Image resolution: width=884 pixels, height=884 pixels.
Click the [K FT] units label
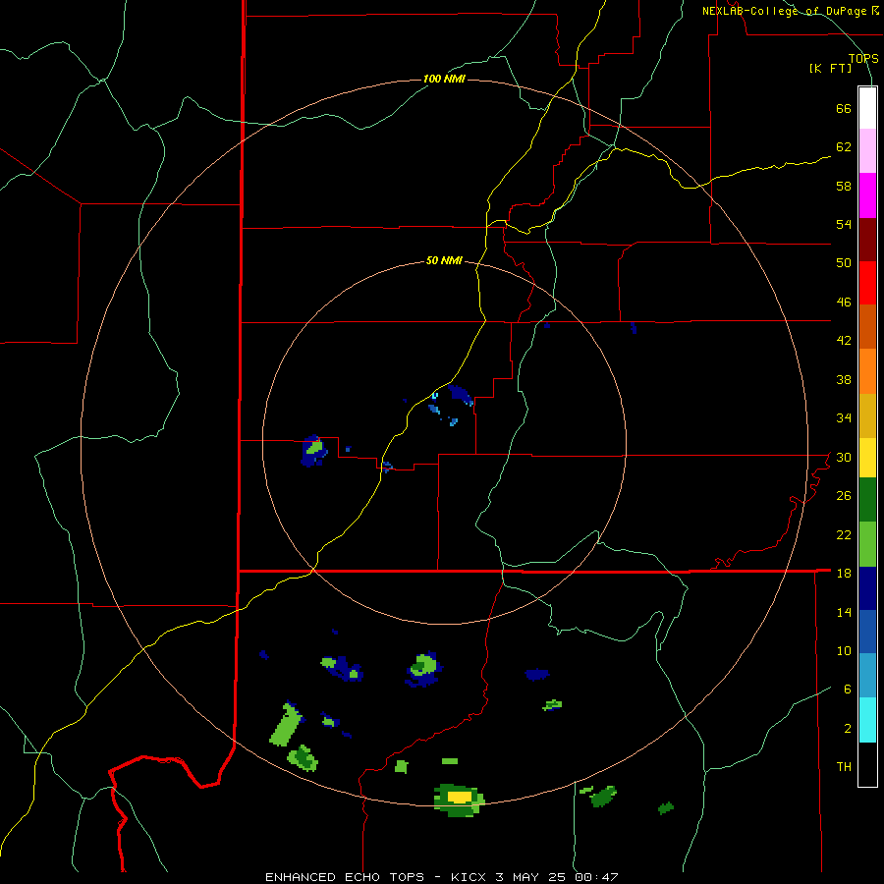coord(830,68)
